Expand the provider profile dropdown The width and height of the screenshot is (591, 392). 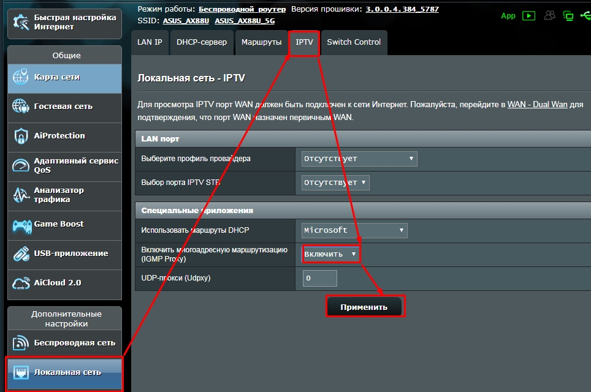[359, 159]
